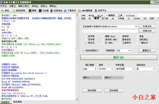This screenshot has width=159, height=104.
Task: Open the 信息提示 bottom tab
Action: pos(6,102)
